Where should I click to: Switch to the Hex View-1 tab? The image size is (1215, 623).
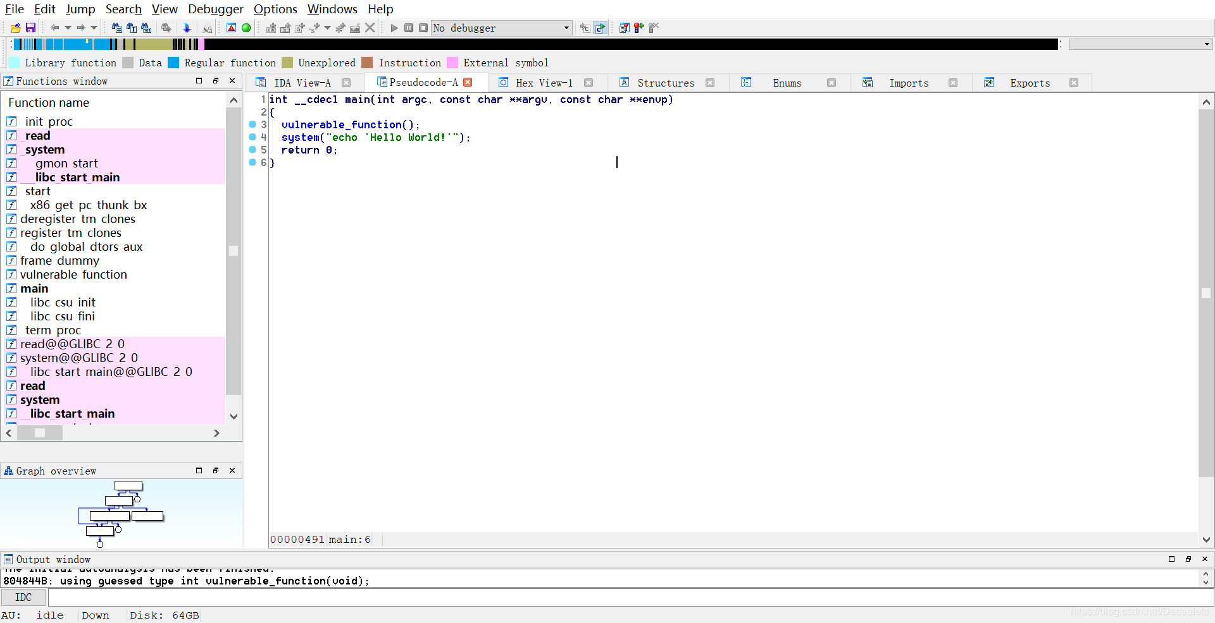(544, 83)
